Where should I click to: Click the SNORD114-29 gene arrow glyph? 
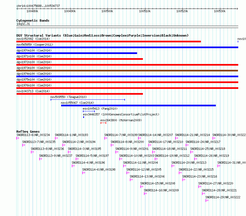[207, 200]
